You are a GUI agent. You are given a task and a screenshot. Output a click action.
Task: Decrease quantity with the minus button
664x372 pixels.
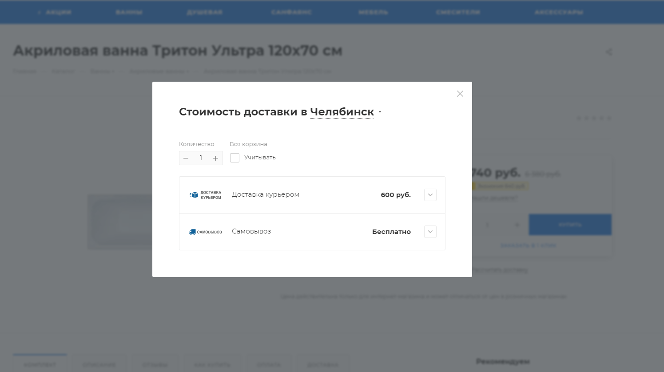click(186, 158)
